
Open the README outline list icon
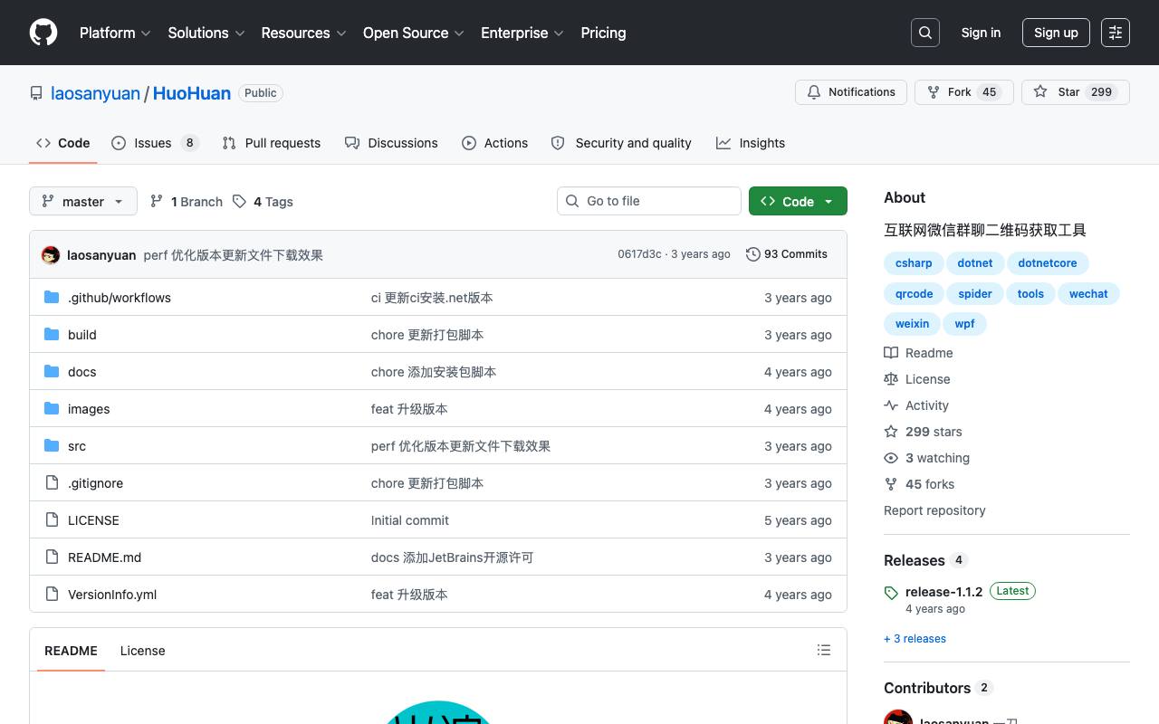824,650
